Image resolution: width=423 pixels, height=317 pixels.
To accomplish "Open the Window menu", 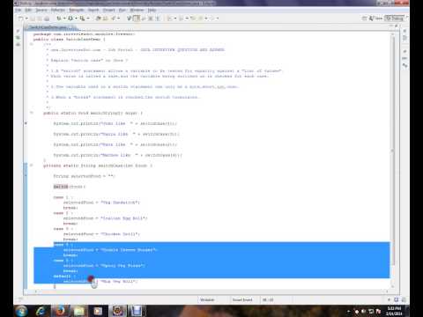I will coord(137,10).
